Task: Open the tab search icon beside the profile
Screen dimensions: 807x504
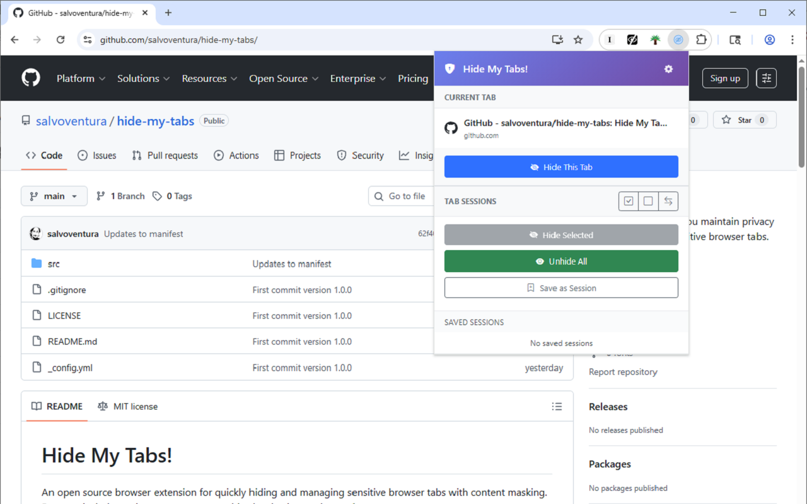Action: point(735,40)
